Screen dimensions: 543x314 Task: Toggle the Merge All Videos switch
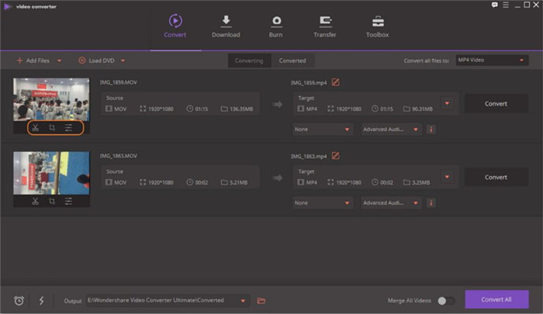coord(445,301)
